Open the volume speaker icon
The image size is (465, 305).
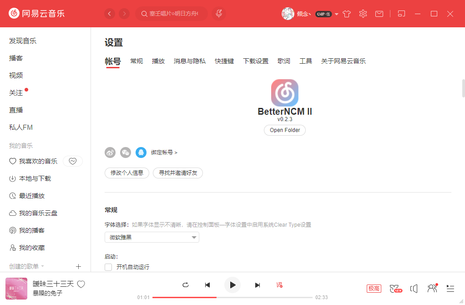(414, 289)
